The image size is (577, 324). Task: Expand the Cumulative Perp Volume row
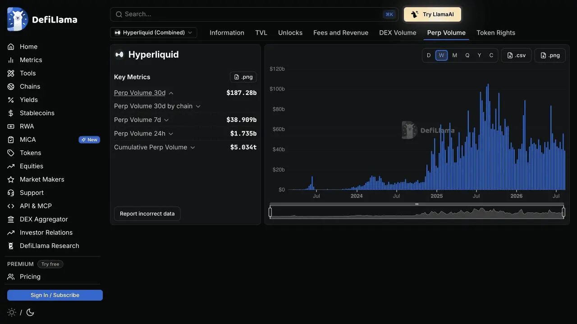(155, 147)
